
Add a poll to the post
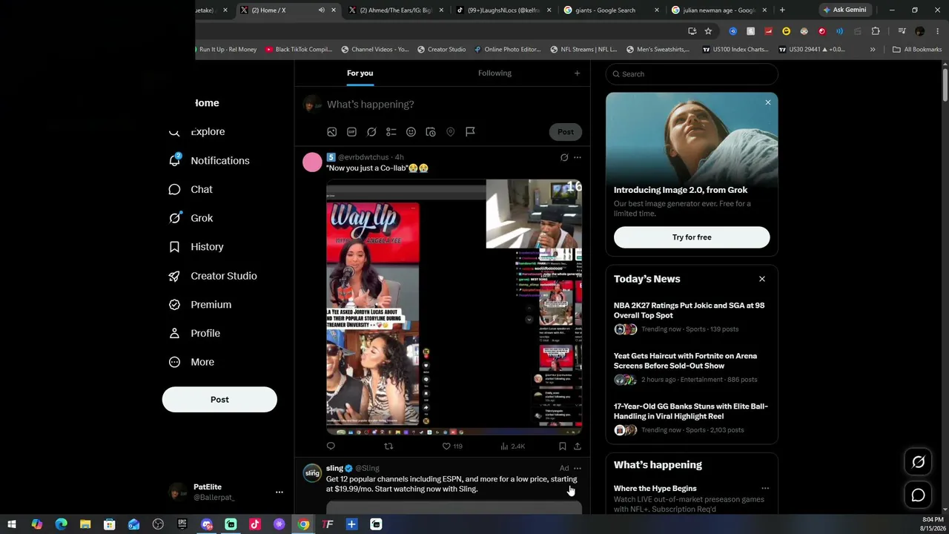coord(391,132)
